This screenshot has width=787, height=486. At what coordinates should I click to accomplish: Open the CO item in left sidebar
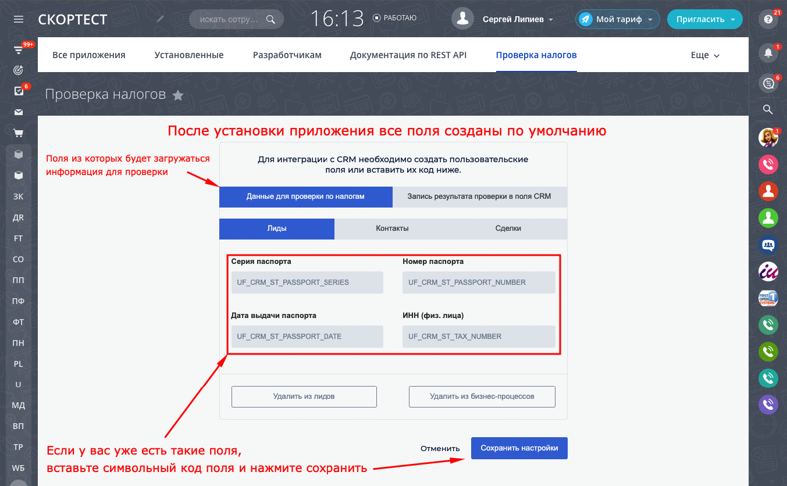19,259
